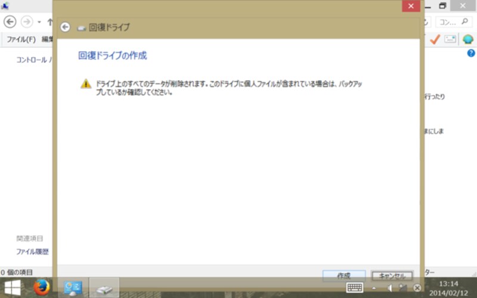The width and height of the screenshot is (477, 298).
Task: Click the network signal tray icon
Action: point(403,288)
